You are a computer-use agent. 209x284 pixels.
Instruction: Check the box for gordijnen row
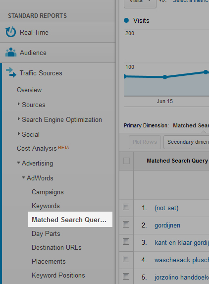coord(126,224)
